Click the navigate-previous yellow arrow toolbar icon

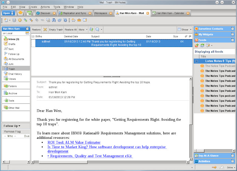click(31, 20)
